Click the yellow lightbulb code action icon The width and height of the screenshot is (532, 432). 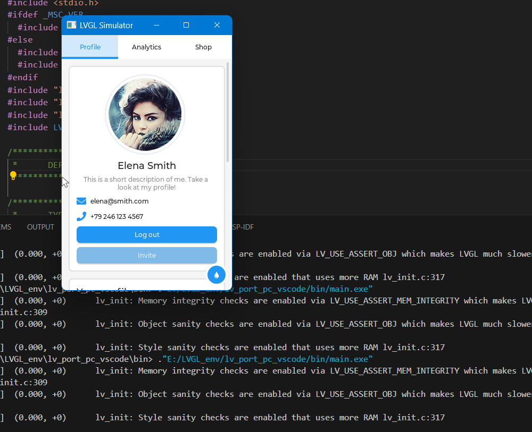tap(13, 175)
